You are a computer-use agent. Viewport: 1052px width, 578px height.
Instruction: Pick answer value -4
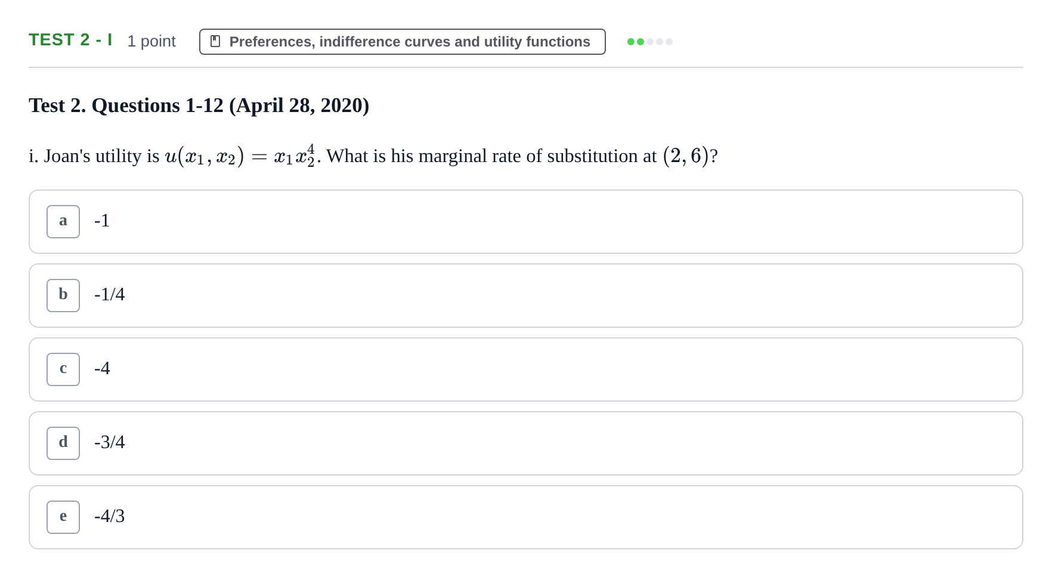pos(102,368)
